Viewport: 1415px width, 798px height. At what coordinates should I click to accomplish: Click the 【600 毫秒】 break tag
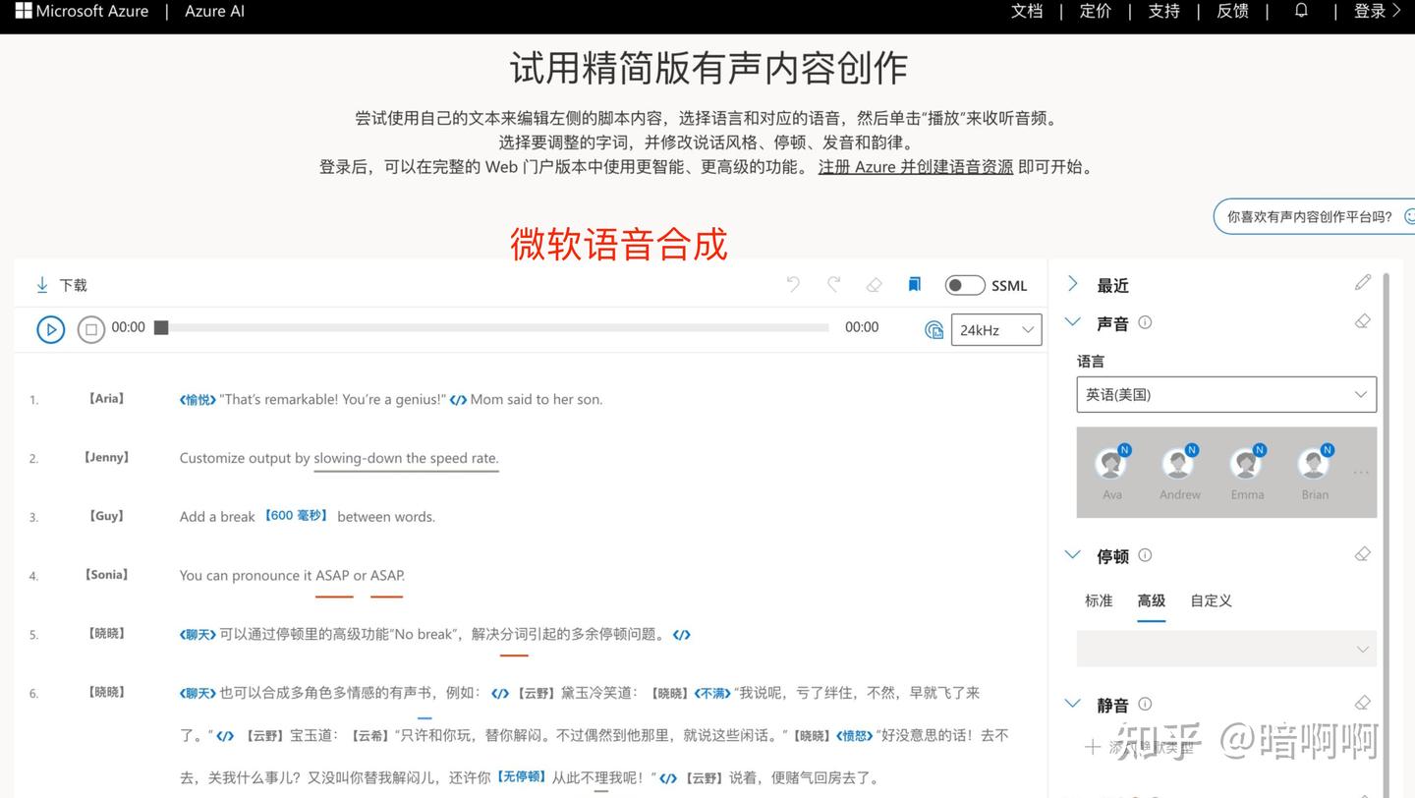pyautogui.click(x=296, y=516)
